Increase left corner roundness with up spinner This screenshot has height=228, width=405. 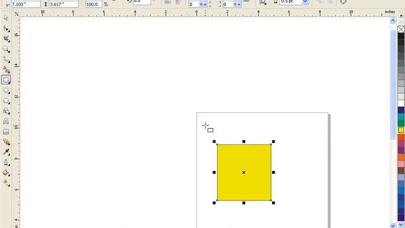[x=205, y=4]
